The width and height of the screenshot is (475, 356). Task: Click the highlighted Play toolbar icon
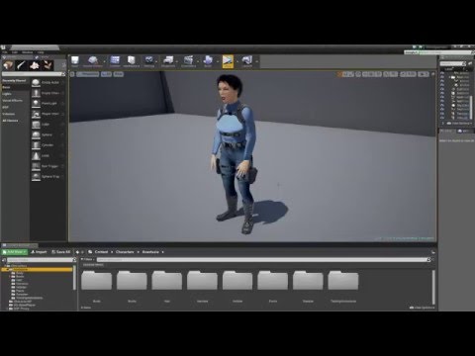228,61
